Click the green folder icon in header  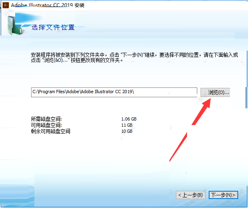pyautogui.click(x=15, y=26)
